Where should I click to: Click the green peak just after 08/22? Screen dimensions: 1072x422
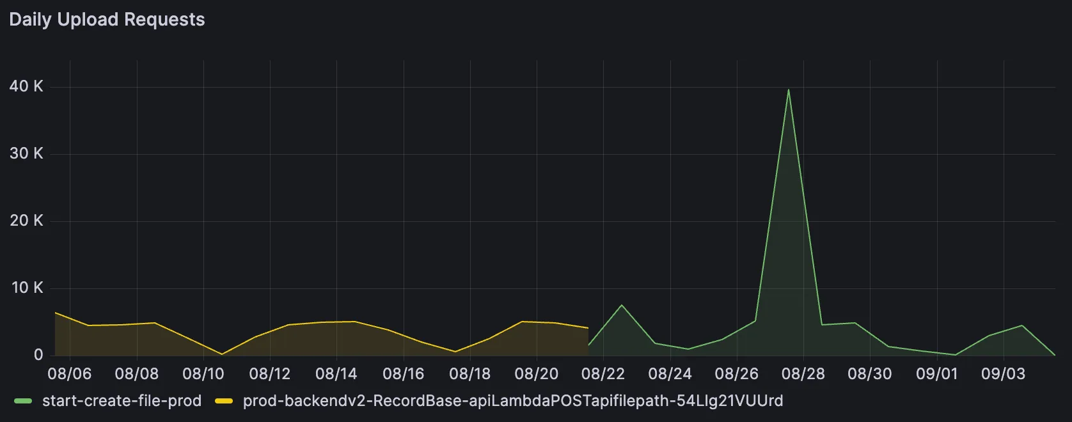(x=622, y=305)
